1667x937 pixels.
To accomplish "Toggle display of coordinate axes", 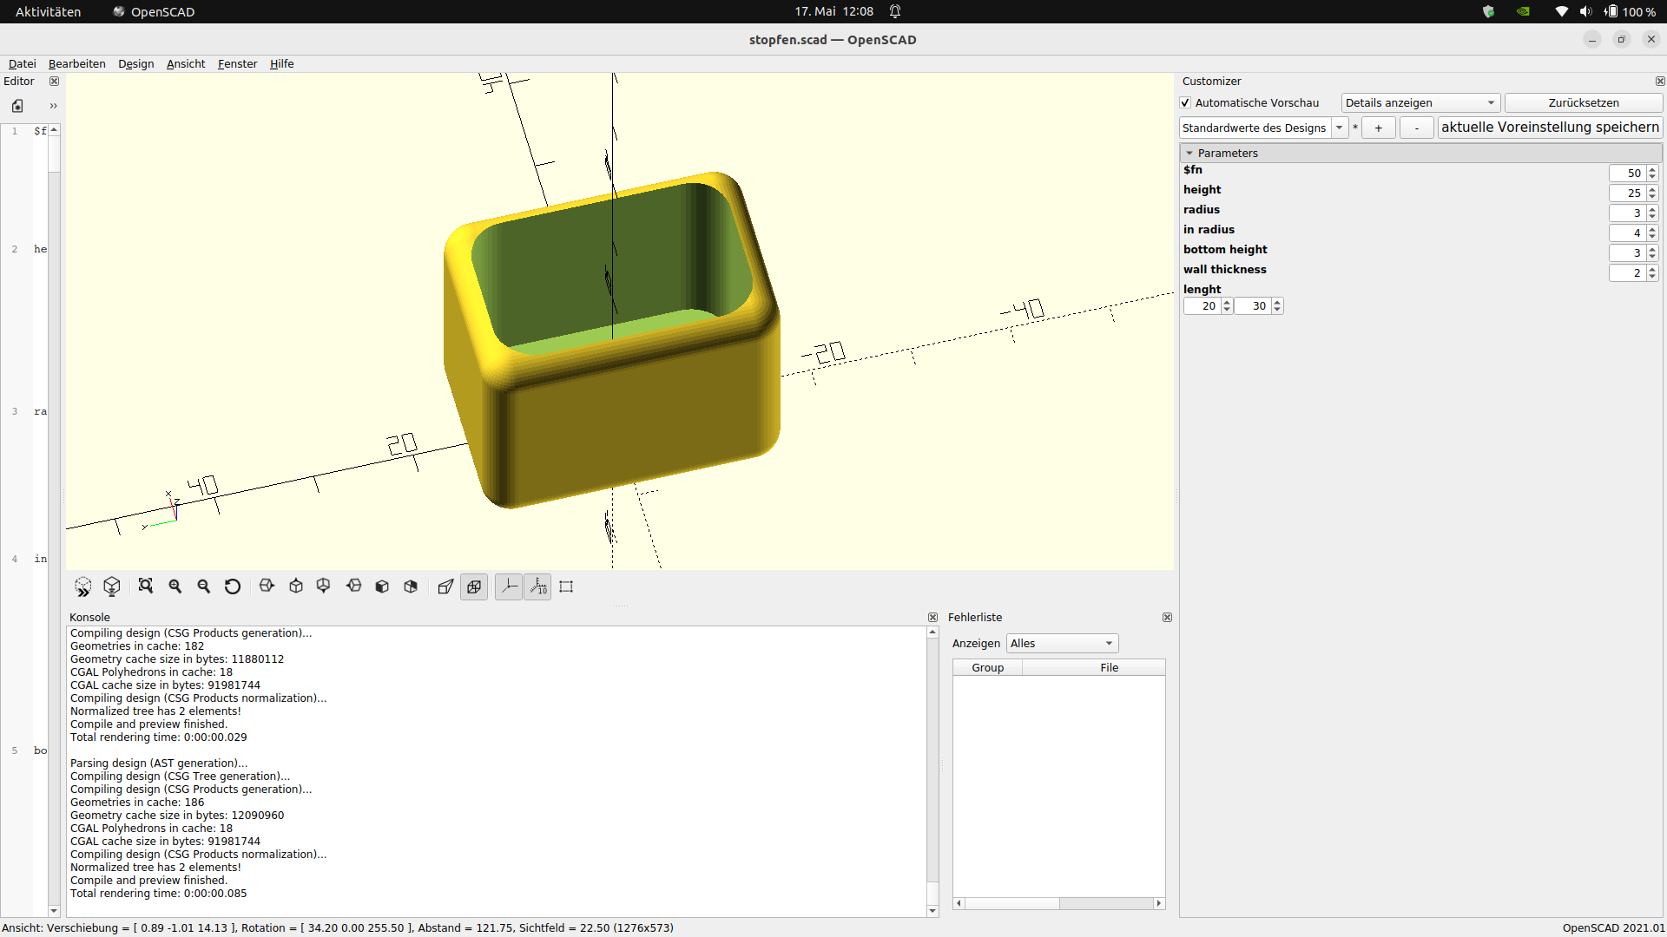I will pos(508,586).
